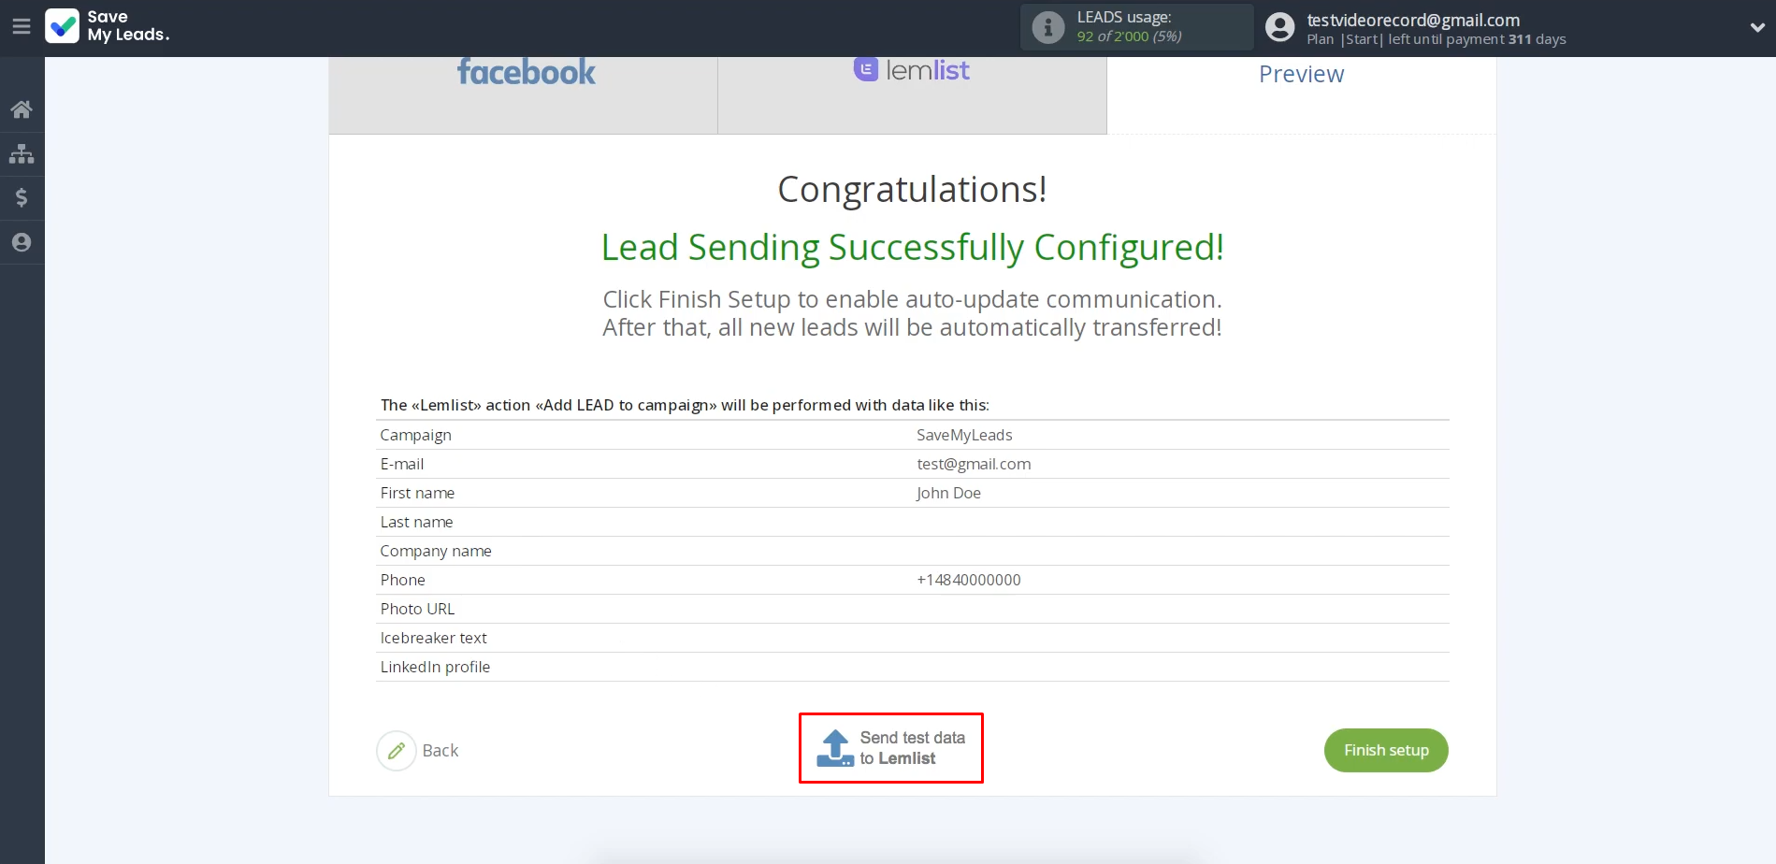This screenshot has width=1776, height=864.
Task: Open the profile icon in the sidebar
Action: pyautogui.click(x=22, y=242)
